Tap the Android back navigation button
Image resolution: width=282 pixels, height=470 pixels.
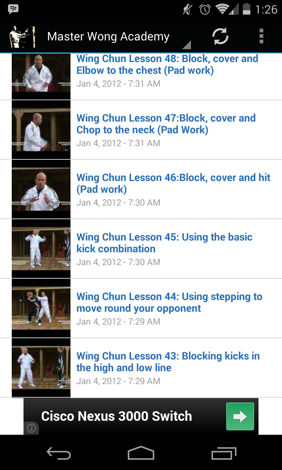click(59, 454)
